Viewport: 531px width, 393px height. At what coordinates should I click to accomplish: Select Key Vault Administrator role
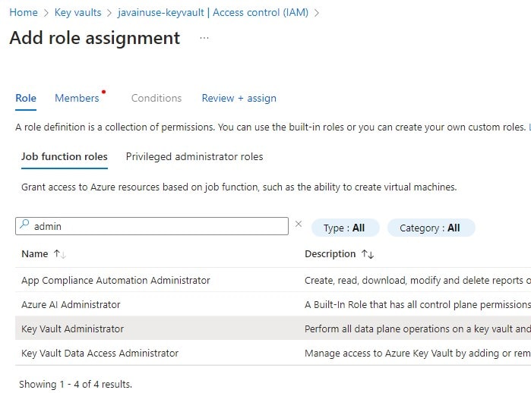tap(72, 329)
